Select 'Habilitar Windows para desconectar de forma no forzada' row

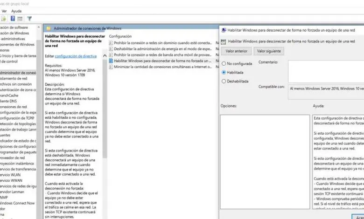(x=162, y=61)
